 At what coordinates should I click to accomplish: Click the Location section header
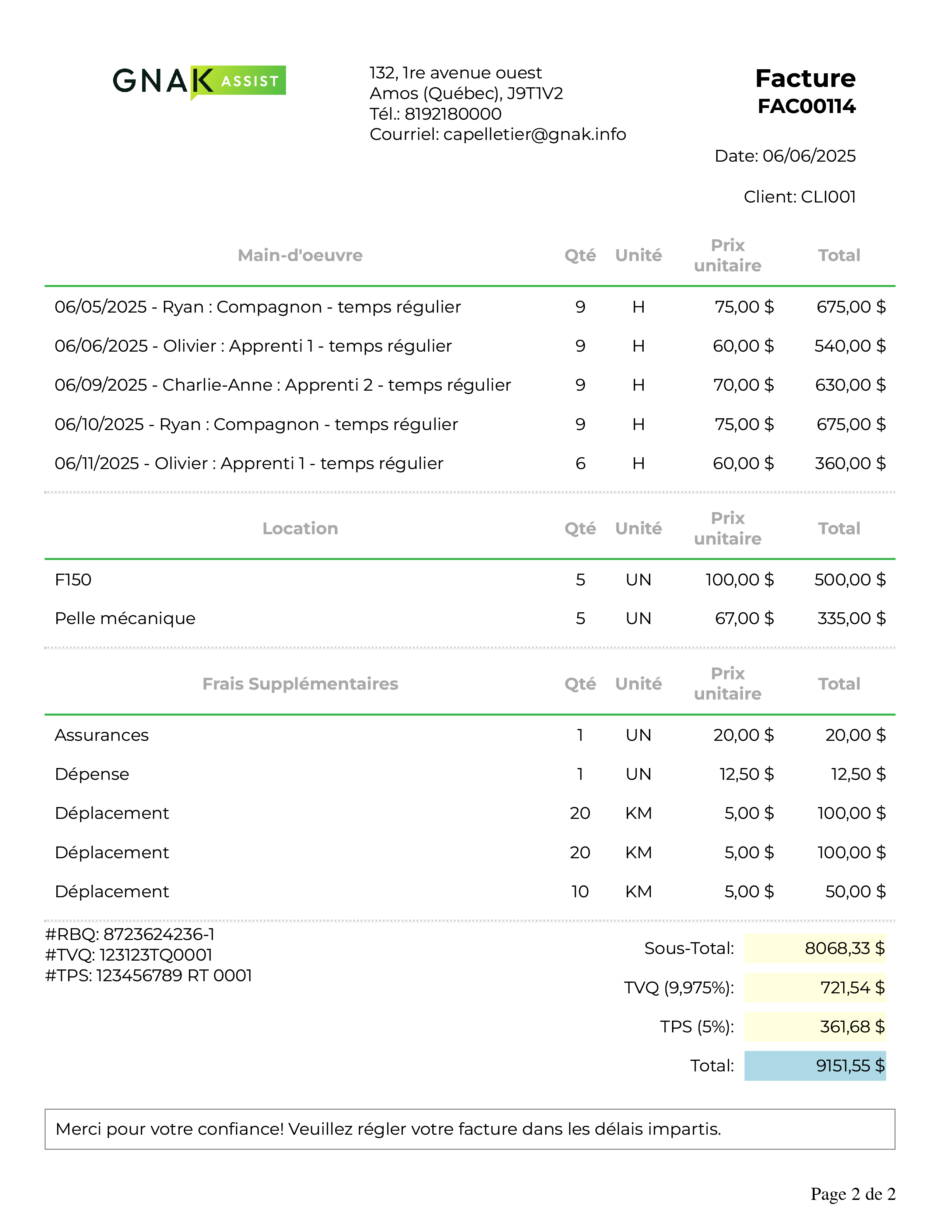tap(300, 528)
